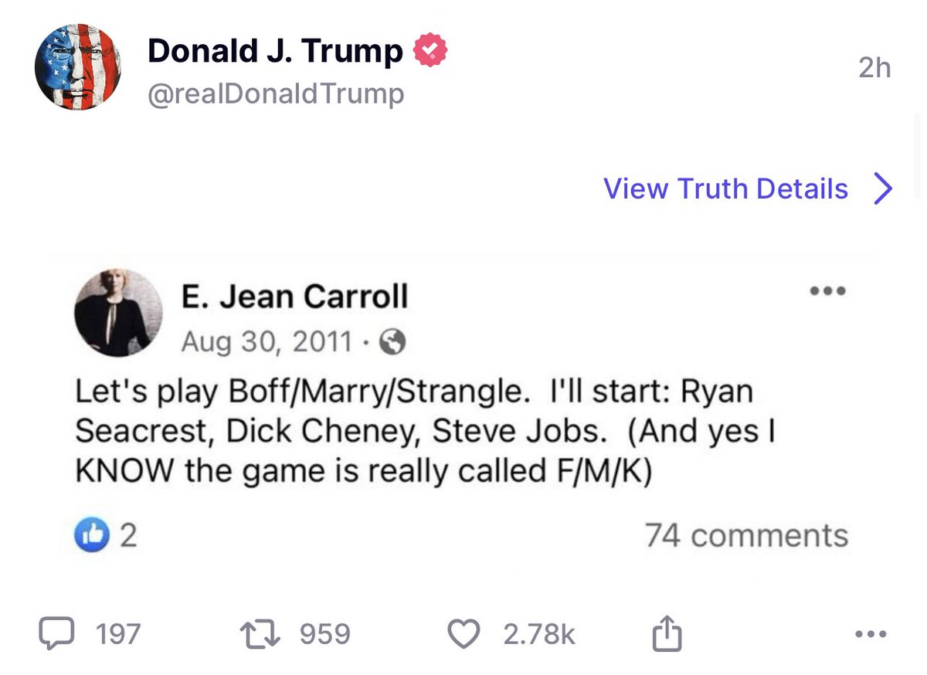
Task: Open View Truth Details link
Action: [x=725, y=189]
